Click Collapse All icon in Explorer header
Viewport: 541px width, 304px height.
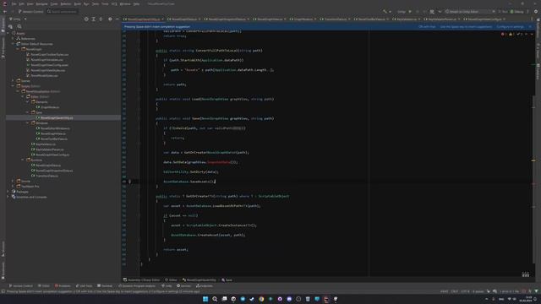(101, 19)
